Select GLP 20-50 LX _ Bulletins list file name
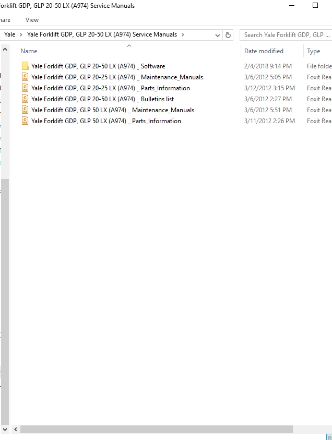Viewport: 332px width, 440px height. point(102,99)
